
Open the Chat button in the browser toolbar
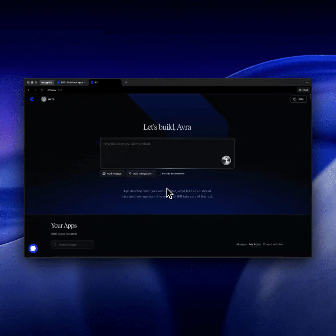coord(303,90)
